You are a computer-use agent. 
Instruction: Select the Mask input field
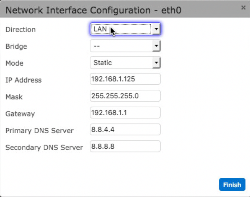tap(125, 96)
